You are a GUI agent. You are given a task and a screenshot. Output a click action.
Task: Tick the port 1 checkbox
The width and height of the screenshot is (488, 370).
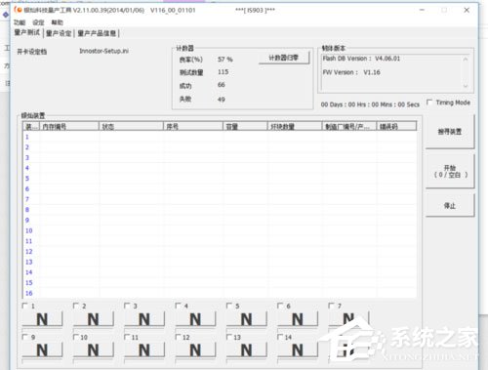24,306
